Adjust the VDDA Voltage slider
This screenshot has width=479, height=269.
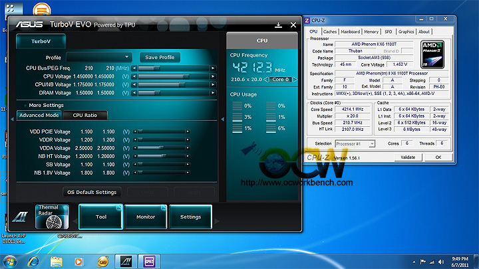tap(161, 148)
